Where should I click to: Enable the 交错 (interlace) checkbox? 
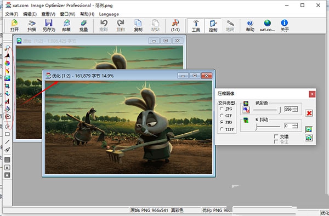coord(276,137)
